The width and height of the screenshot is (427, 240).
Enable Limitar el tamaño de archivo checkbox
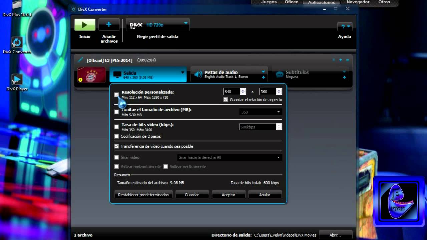tap(116, 112)
